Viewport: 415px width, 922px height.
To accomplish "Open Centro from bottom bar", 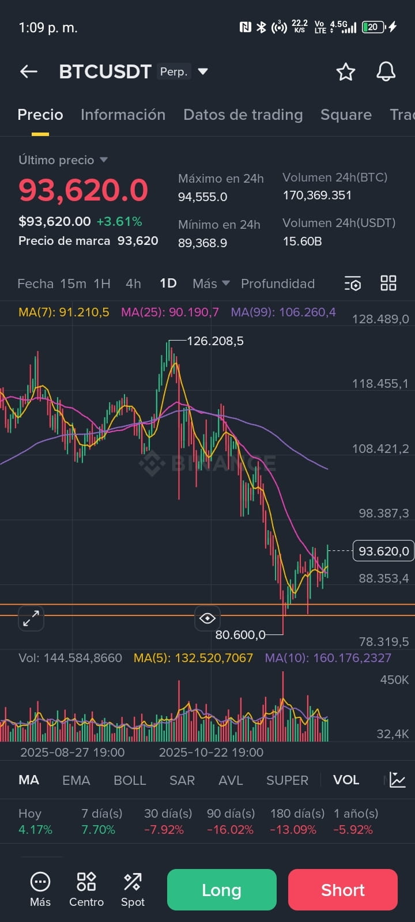I will click(86, 890).
